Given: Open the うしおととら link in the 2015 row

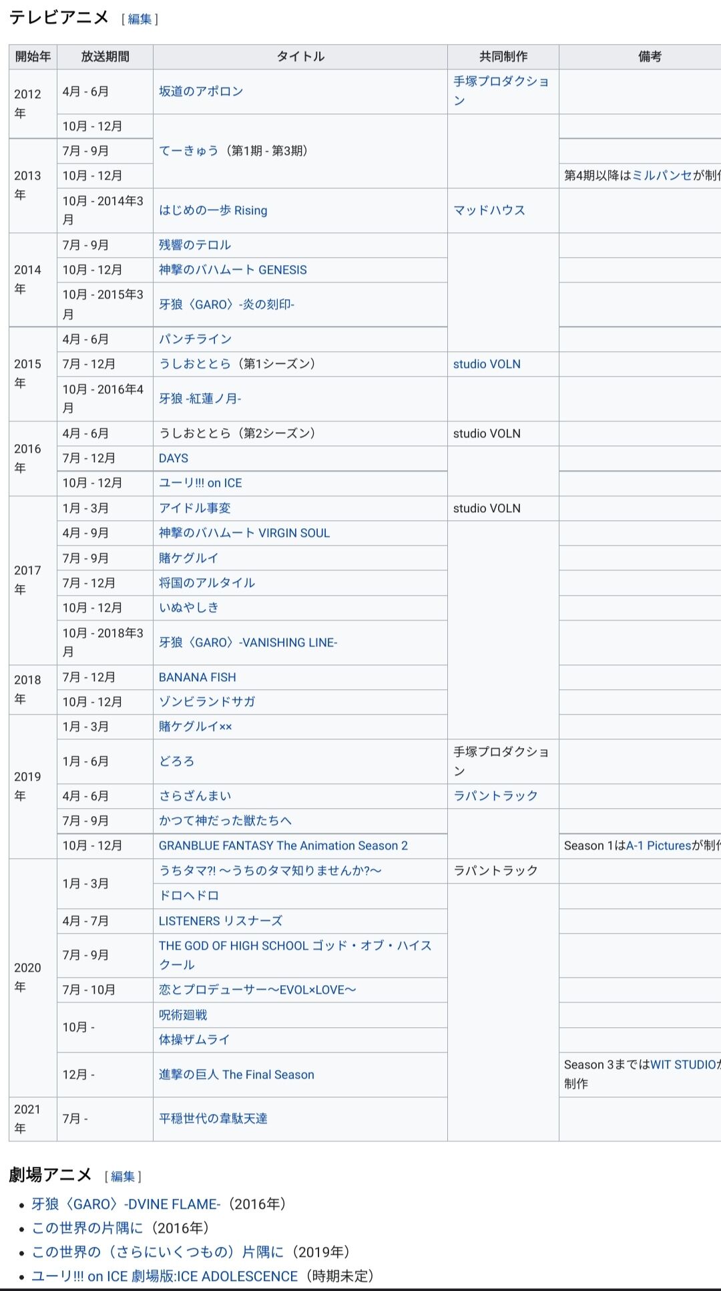Looking at the screenshot, I should coord(195,364).
